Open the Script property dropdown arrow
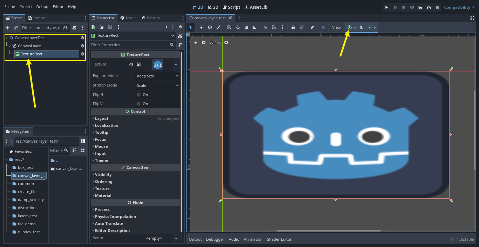This screenshot has height=247, width=479. pyautogui.click(x=176, y=238)
